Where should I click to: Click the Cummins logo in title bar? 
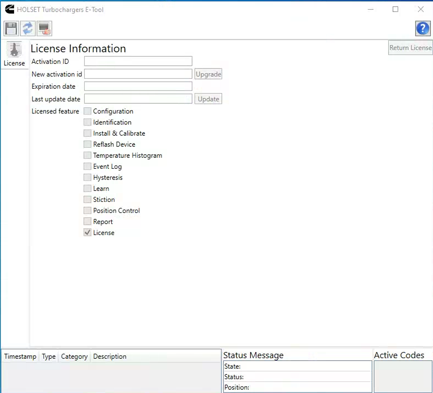[10, 9]
